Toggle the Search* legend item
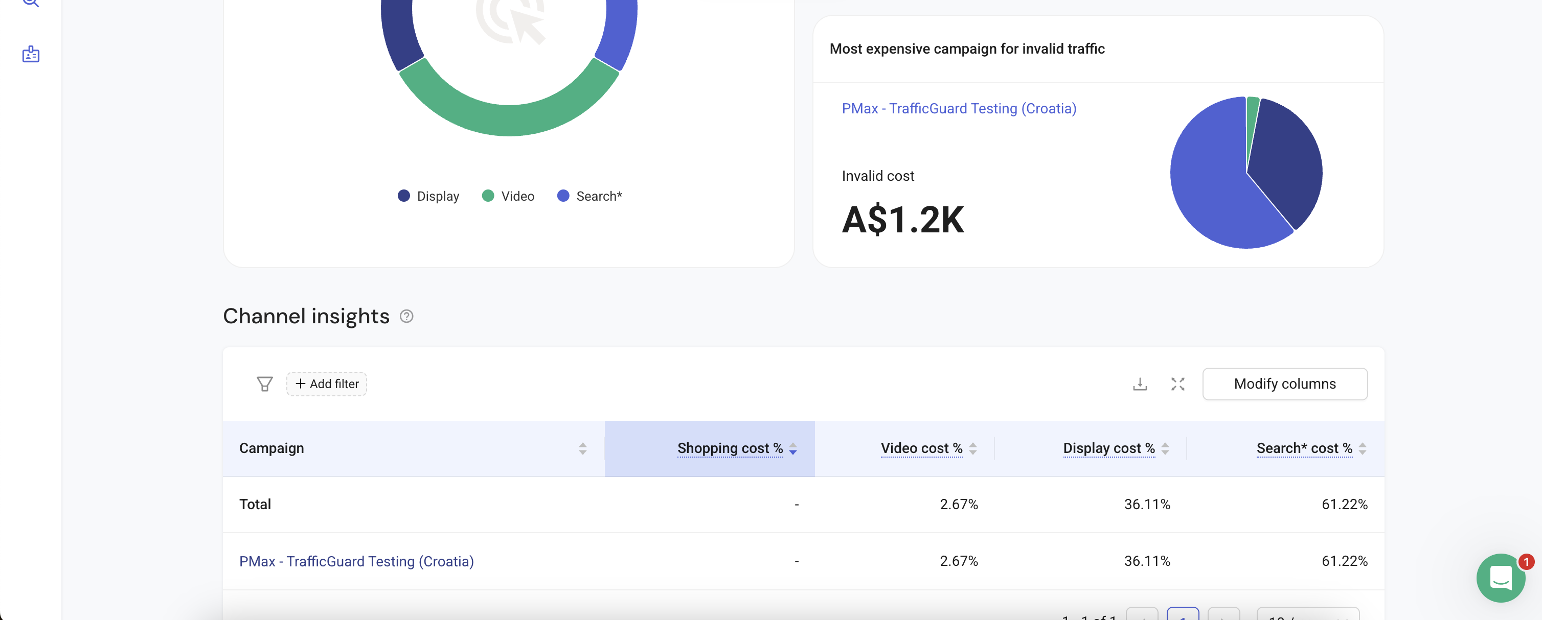This screenshot has width=1542, height=620. [589, 196]
